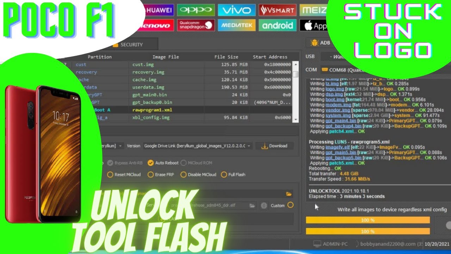451x254 pixels.
Task: Click the upper 100 % progress bar
Action: (x=368, y=220)
